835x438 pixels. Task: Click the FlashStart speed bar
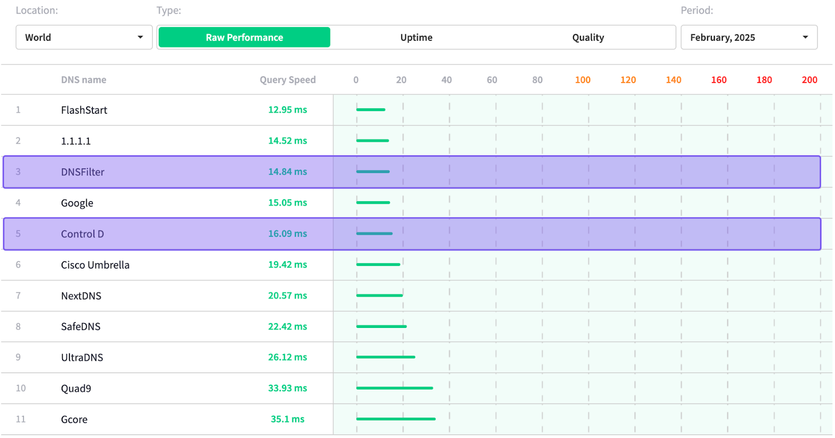point(371,110)
